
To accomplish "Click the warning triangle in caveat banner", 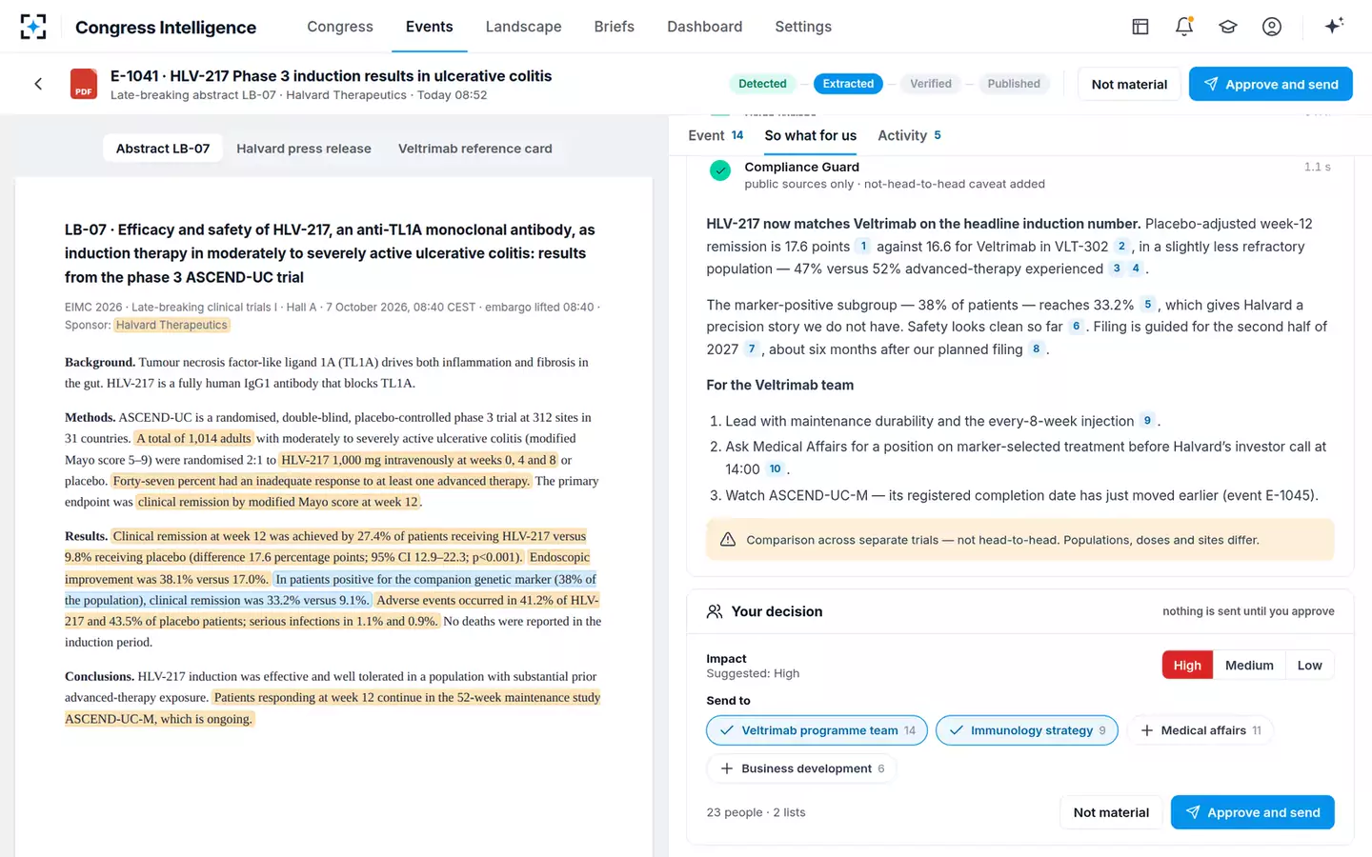I will pos(728,540).
